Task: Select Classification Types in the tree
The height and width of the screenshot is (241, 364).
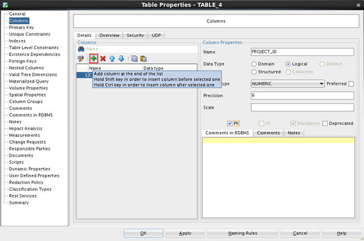Action: (x=30, y=189)
